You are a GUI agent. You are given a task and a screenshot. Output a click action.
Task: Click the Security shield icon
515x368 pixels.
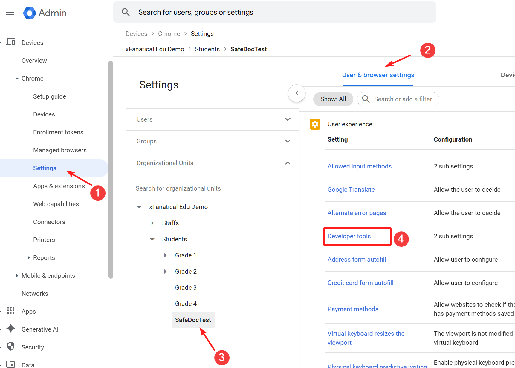[x=11, y=346]
